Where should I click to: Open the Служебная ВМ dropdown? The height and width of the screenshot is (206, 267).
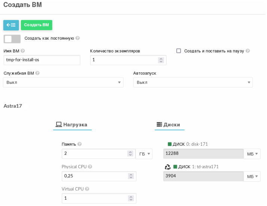pos(63,82)
